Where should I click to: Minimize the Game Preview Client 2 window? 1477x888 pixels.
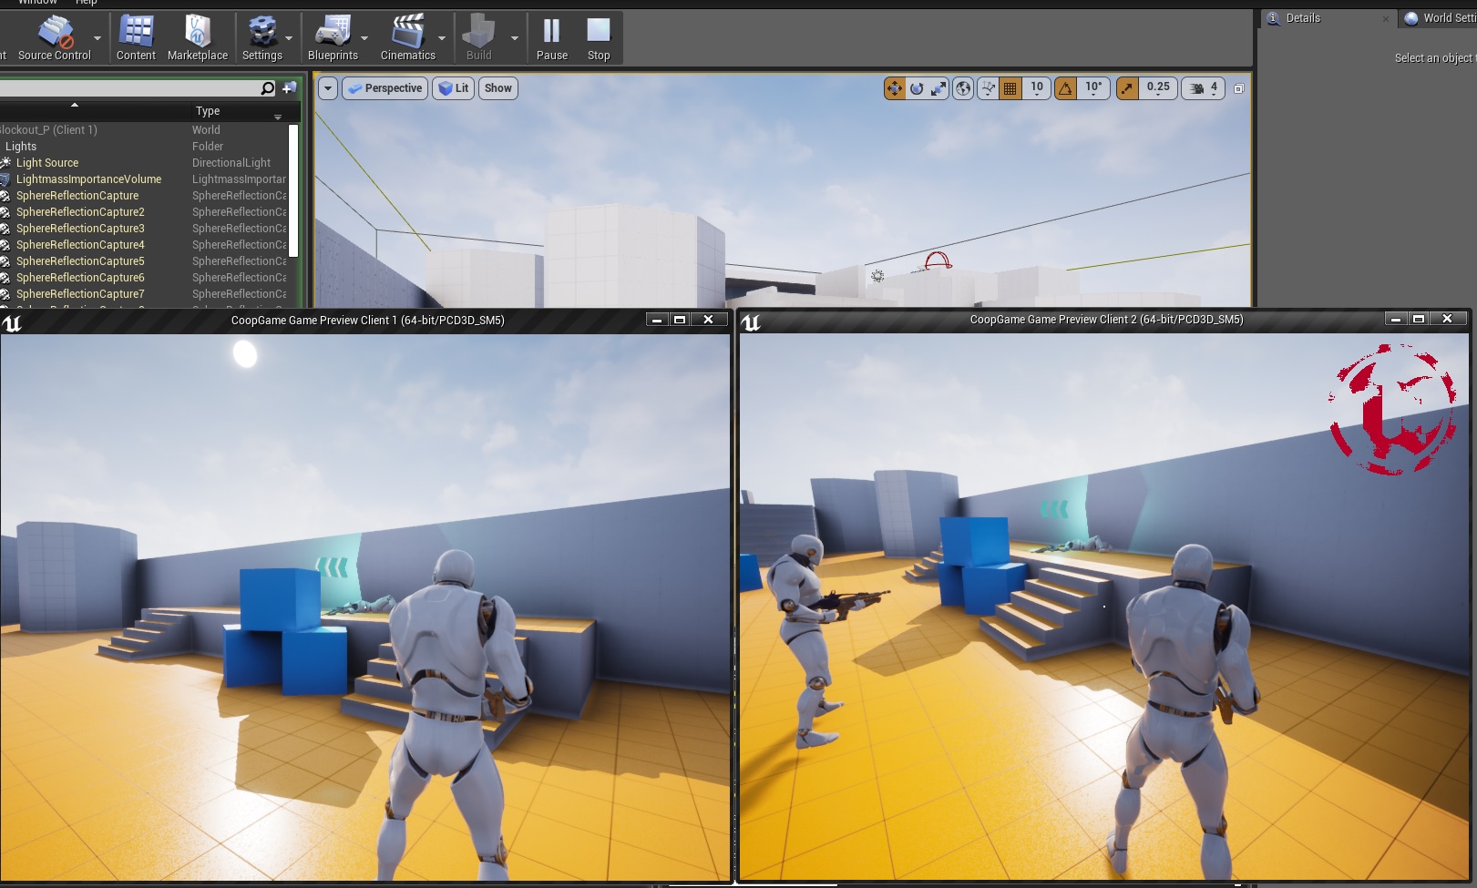click(x=1395, y=319)
